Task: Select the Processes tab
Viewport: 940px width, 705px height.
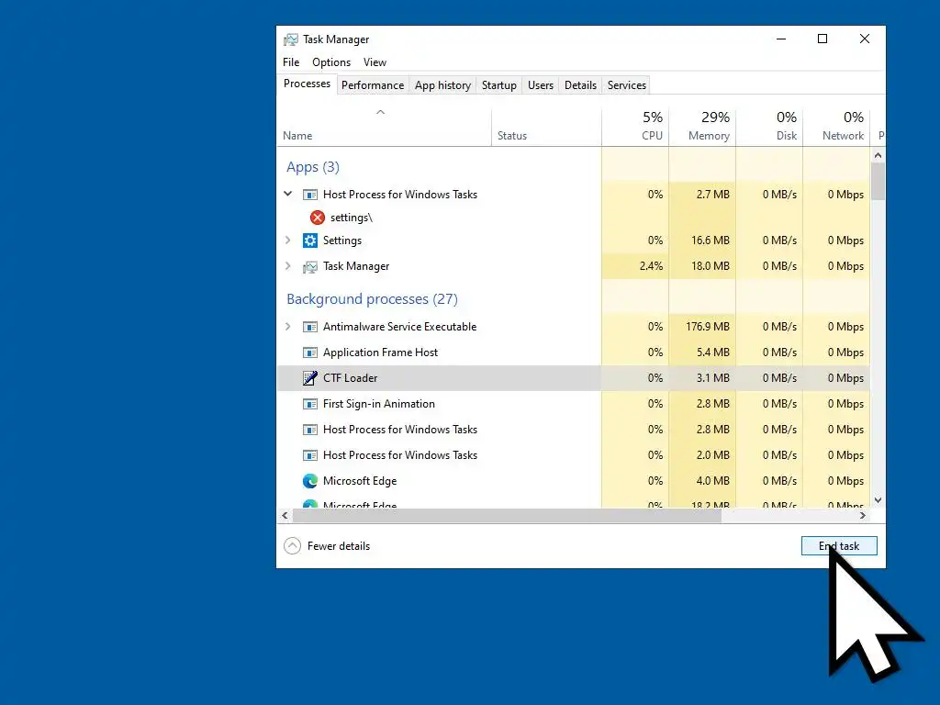Action: [x=307, y=84]
